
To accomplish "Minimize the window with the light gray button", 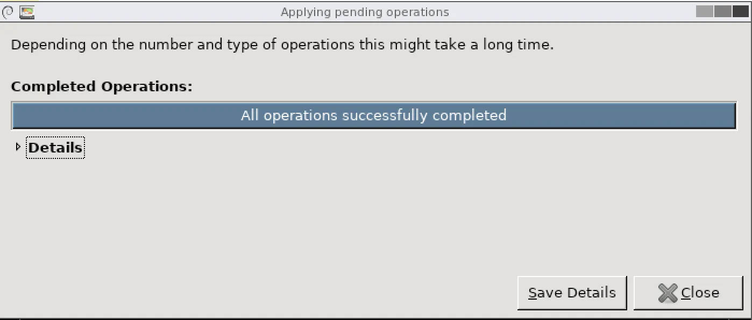I will coord(704,11).
